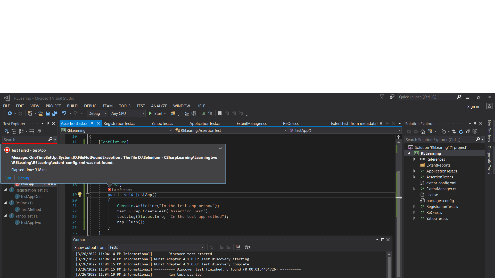Click the Navigate Backward toolbar arrow
Screen dimensions: 495x278
point(10,114)
